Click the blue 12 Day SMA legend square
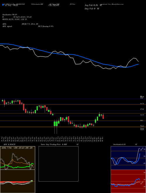 3,5
